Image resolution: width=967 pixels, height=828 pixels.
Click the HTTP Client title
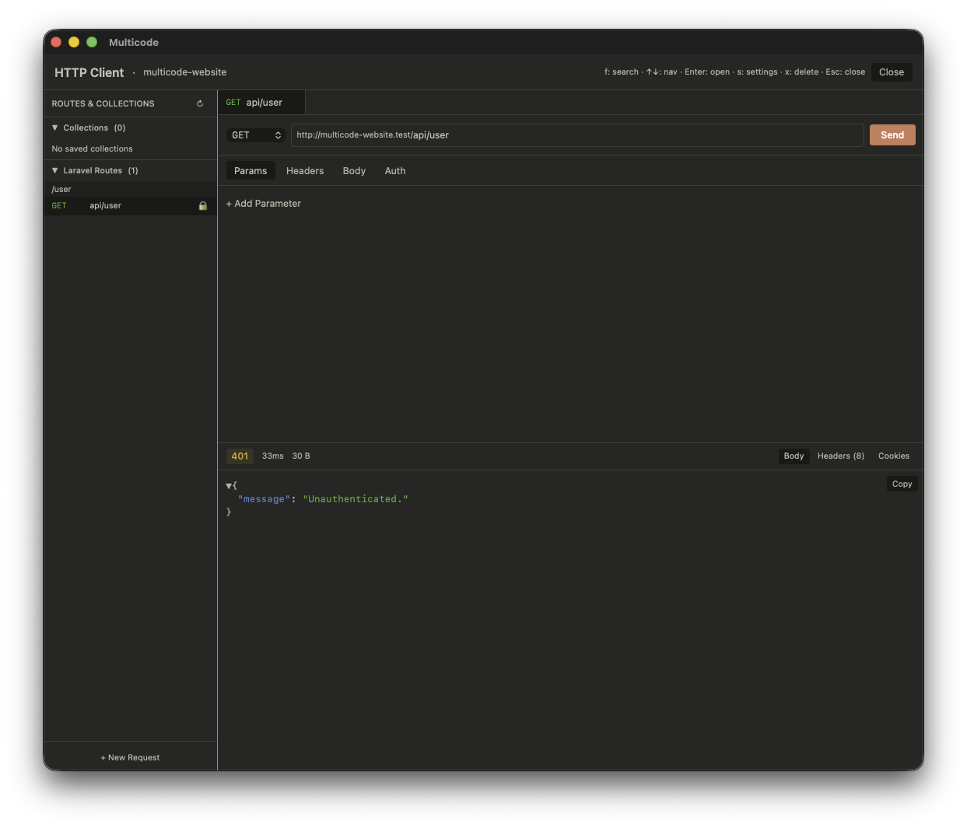click(89, 72)
